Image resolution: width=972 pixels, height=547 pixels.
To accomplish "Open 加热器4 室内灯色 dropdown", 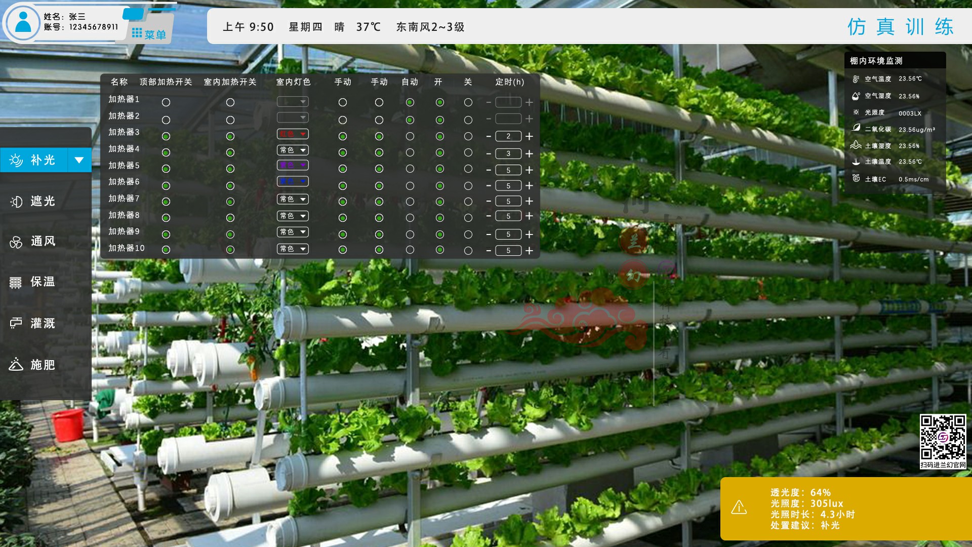I will 293,150.
